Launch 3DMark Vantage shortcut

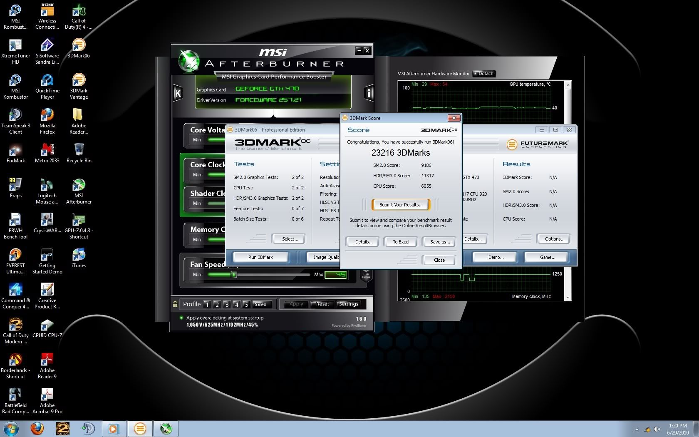pyautogui.click(x=79, y=87)
